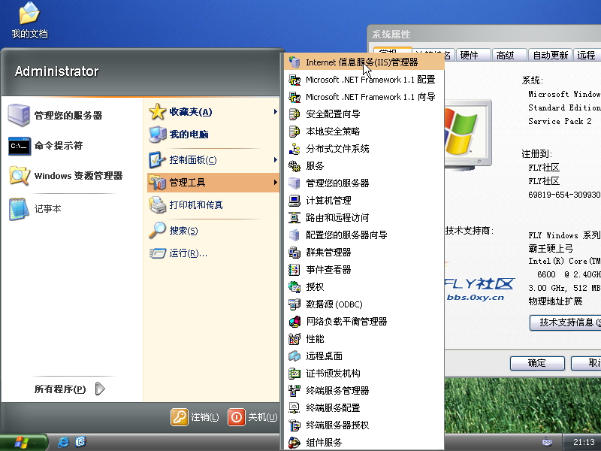Open 管理您的服务器 pinned Start menu item
The image size is (601, 451).
[x=71, y=116]
